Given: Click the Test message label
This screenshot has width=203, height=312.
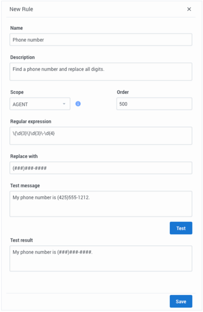Looking at the screenshot, I should (25, 185).
